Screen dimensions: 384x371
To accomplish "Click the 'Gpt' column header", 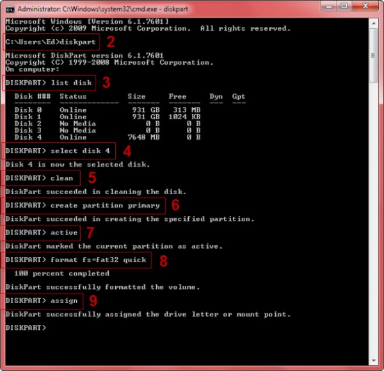I will tap(239, 96).
